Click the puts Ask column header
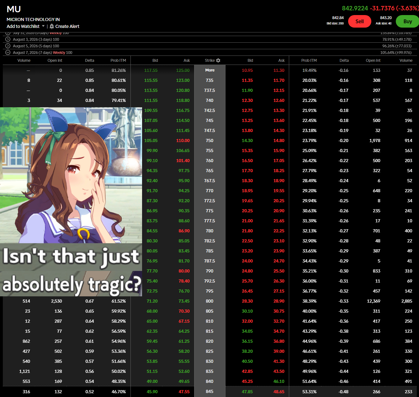 tap(282, 61)
